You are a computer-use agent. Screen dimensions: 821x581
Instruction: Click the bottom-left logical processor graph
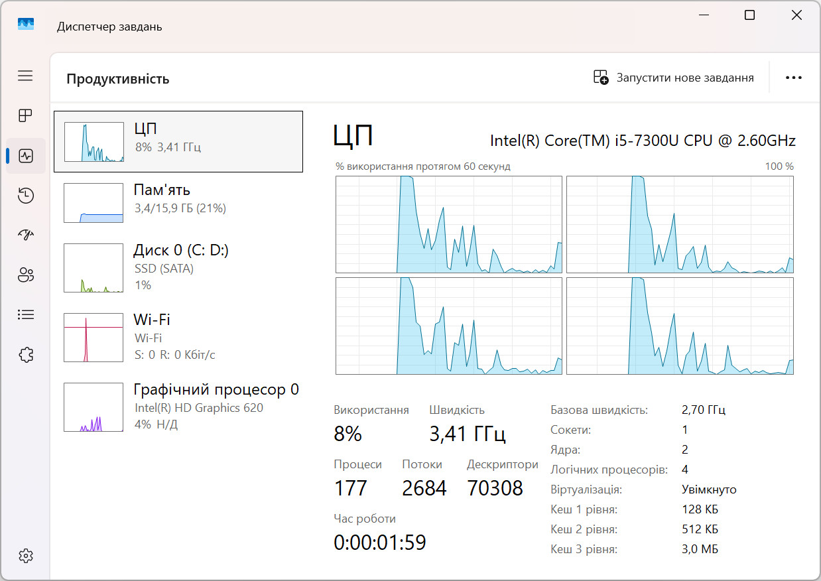pos(449,326)
